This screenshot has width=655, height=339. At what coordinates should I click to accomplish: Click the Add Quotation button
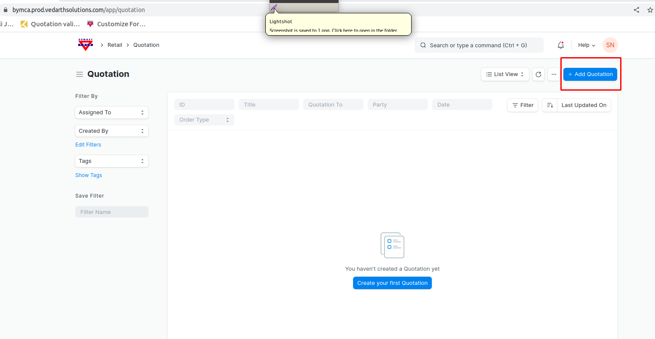(590, 74)
